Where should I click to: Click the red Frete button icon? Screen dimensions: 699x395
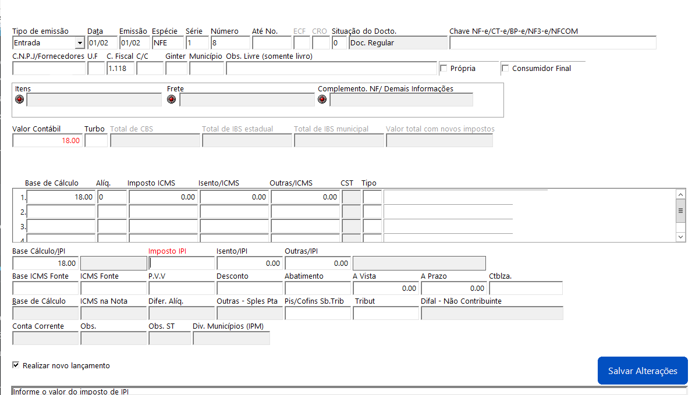point(171,99)
